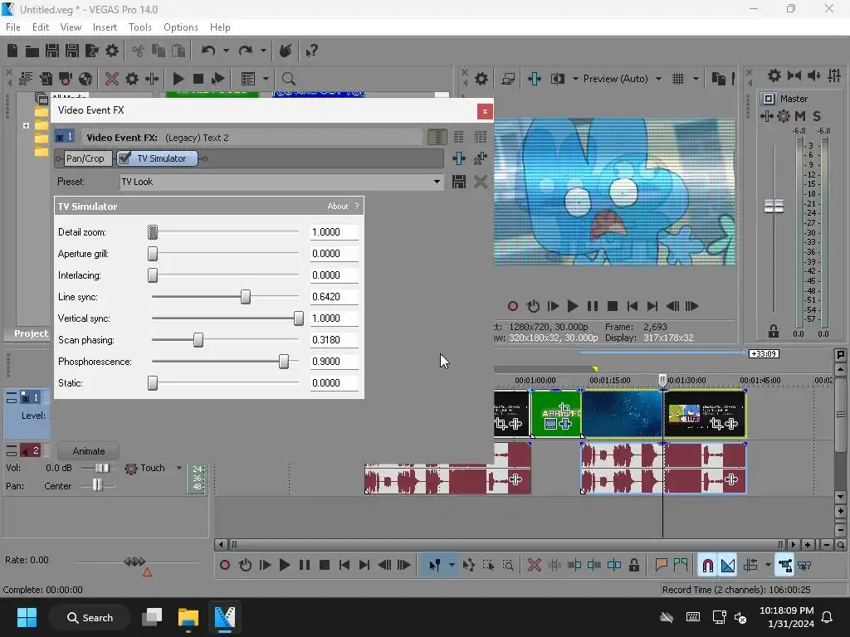
Task: Close the Video Event FX window
Action: (485, 111)
